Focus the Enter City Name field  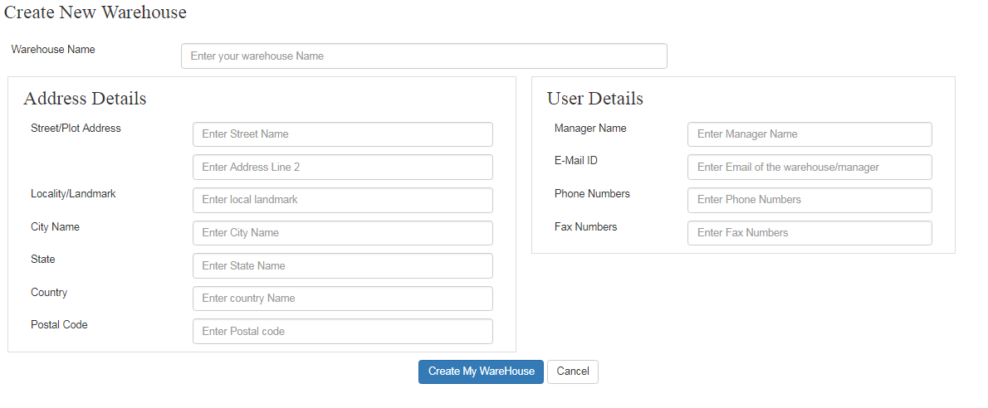(x=342, y=233)
